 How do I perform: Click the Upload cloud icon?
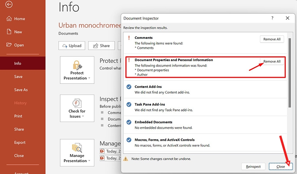click(x=65, y=46)
